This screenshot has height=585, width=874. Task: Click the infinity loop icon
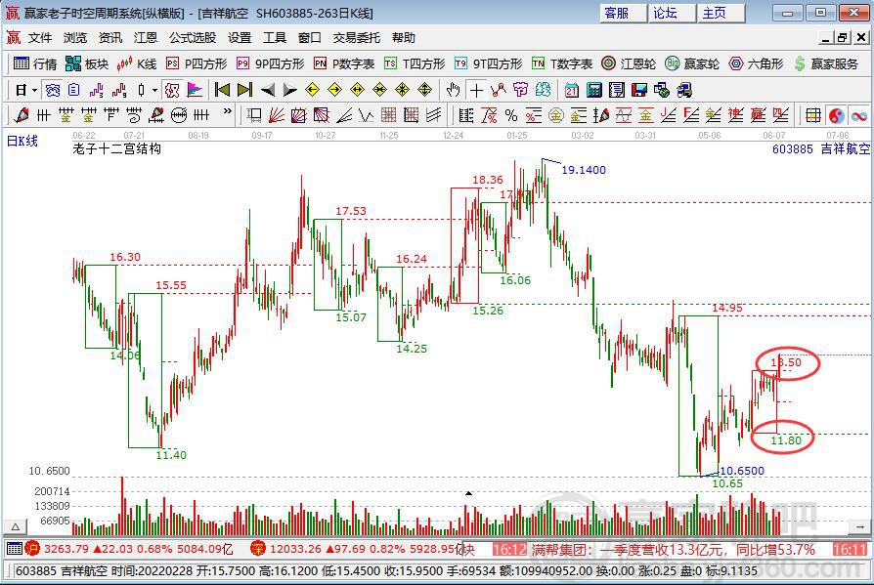point(859,116)
